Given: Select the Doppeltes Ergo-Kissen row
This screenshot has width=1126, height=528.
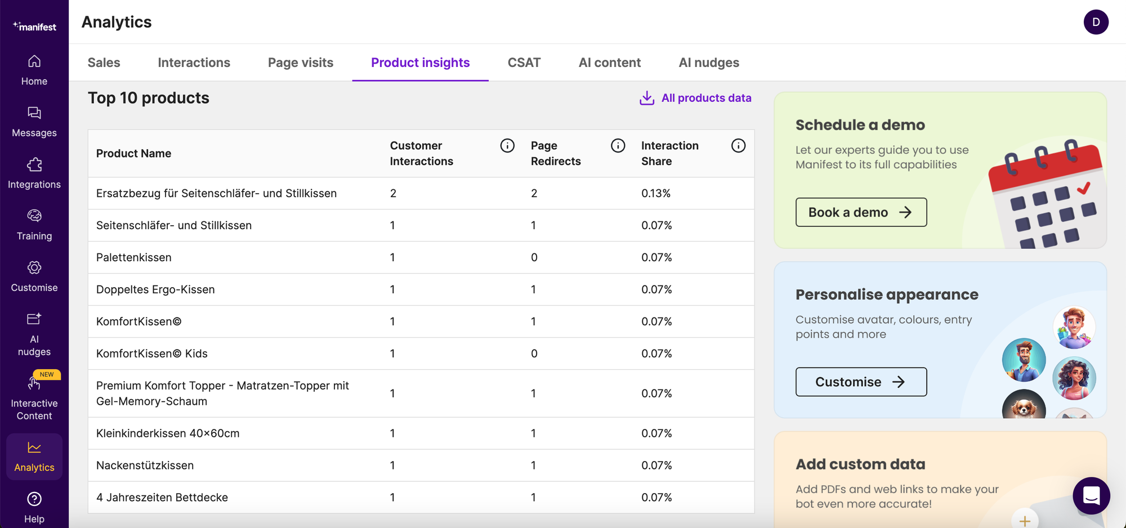Looking at the screenshot, I should 421,289.
